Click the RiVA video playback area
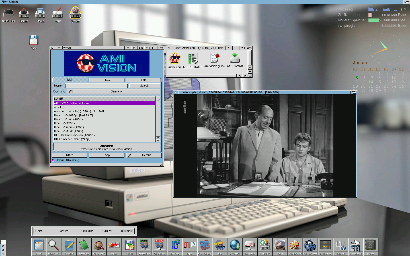 (x=265, y=146)
